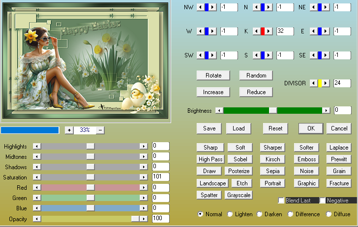The height and width of the screenshot is (227, 358).
Task: Increase DIVISOR with its right arrow
Action: tap(326, 83)
